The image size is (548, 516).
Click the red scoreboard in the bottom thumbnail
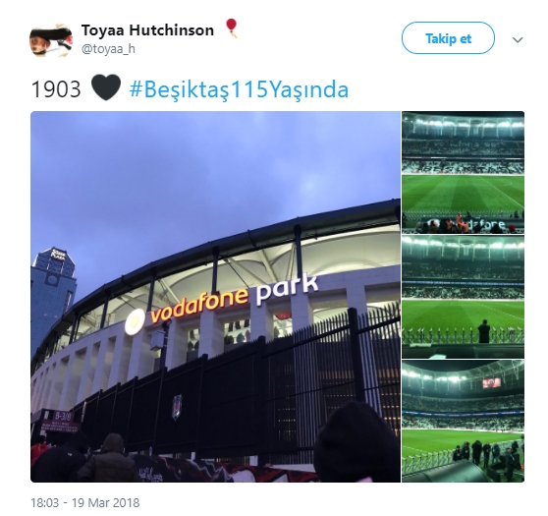[492, 383]
